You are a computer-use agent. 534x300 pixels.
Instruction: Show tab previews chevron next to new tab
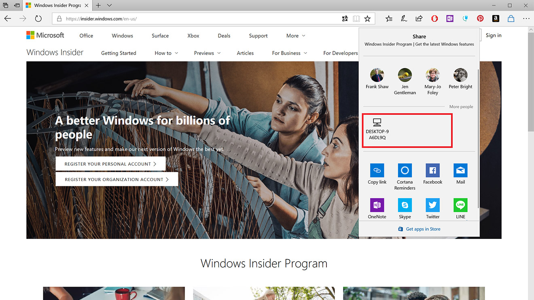(109, 5)
